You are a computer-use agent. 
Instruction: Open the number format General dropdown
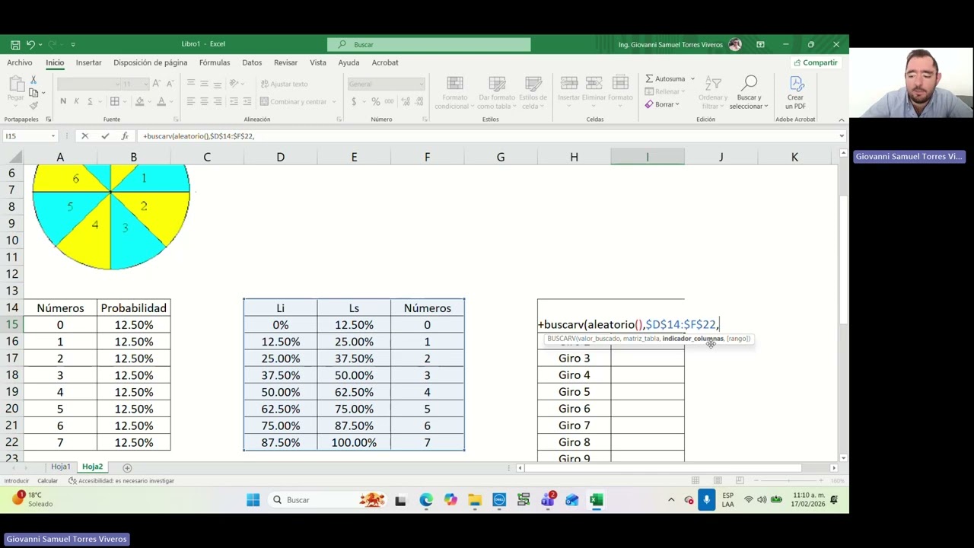(x=421, y=84)
